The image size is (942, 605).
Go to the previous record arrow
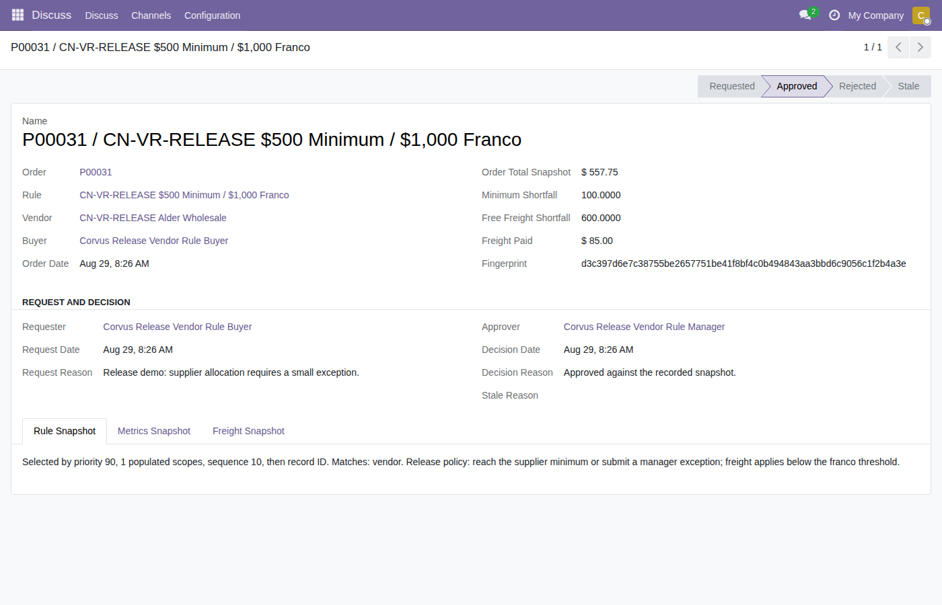(898, 47)
